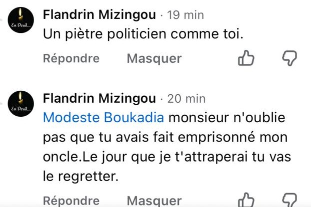
Task: Like the 19 min comment with thumbs up
Action: click(x=246, y=59)
